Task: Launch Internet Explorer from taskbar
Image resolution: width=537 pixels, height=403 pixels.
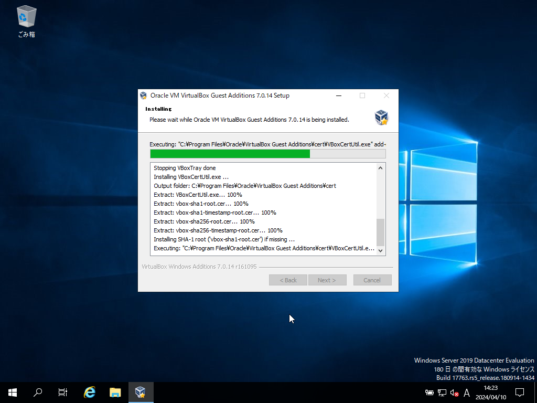Action: click(x=90, y=393)
